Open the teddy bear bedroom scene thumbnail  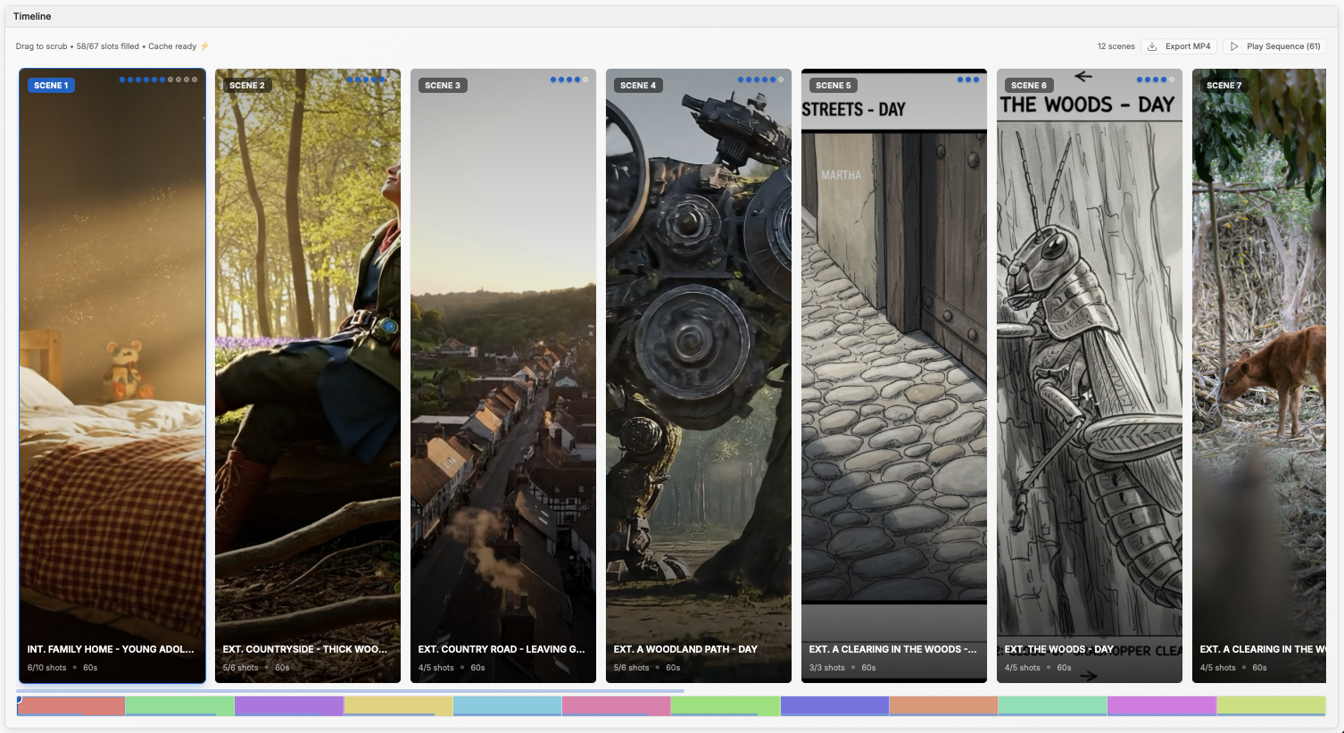[112, 376]
